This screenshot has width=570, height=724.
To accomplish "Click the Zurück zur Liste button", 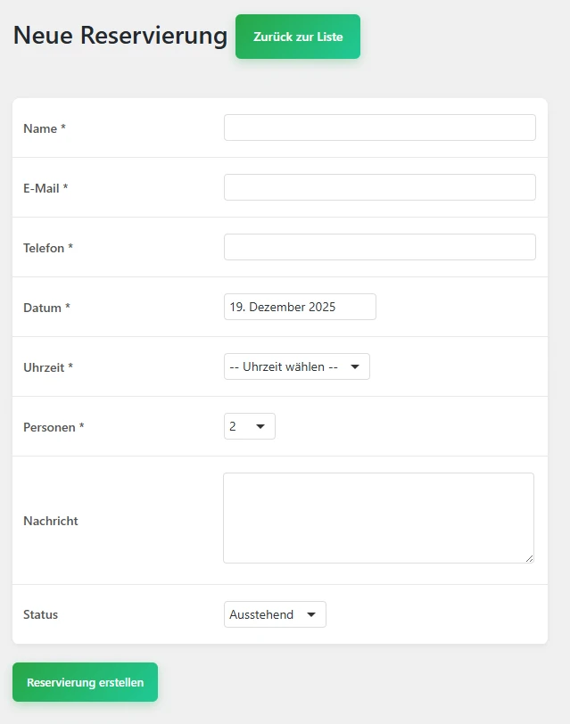I will pyautogui.click(x=298, y=37).
